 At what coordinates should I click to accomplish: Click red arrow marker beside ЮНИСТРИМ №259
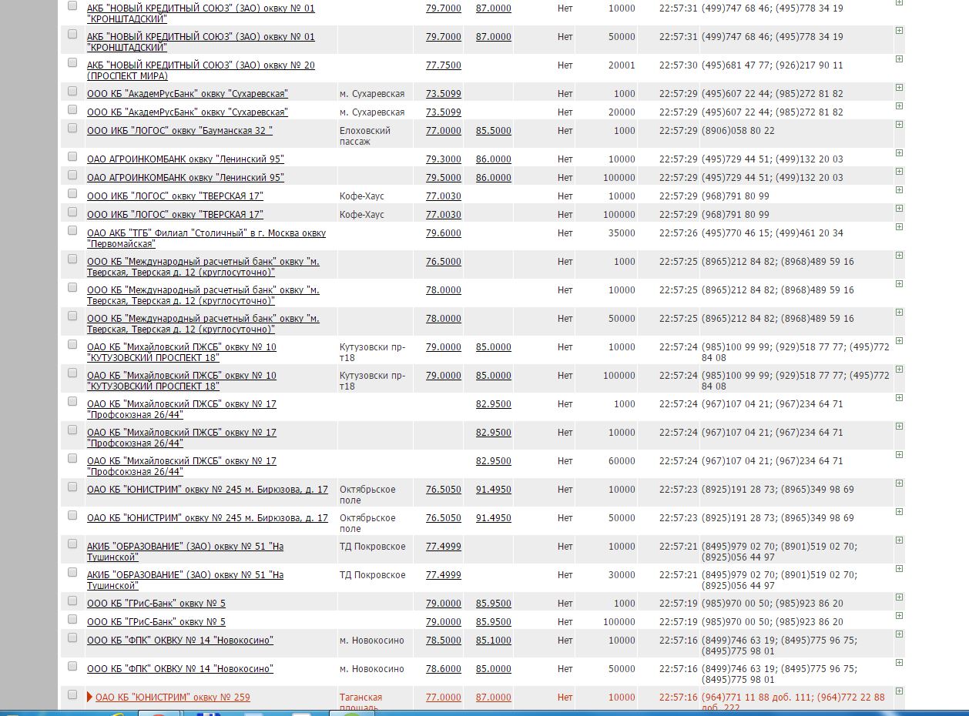[90, 698]
